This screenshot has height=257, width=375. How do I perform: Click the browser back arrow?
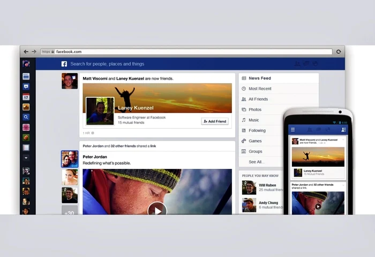(x=26, y=51)
